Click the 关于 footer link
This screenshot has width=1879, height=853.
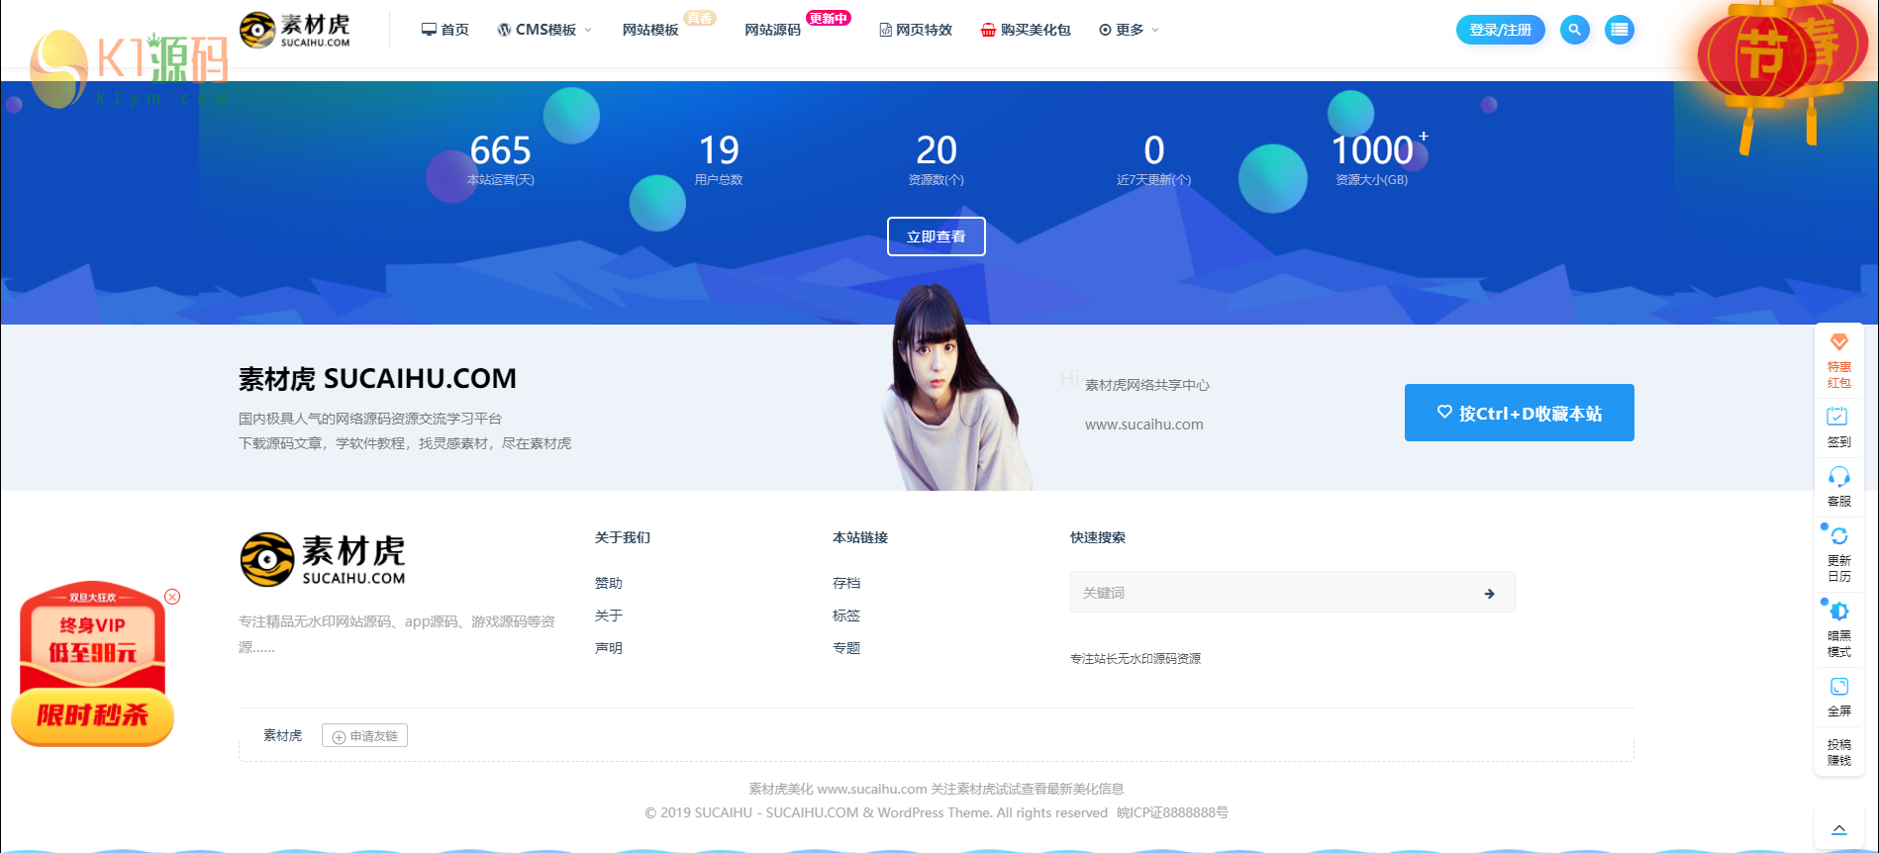point(609,616)
